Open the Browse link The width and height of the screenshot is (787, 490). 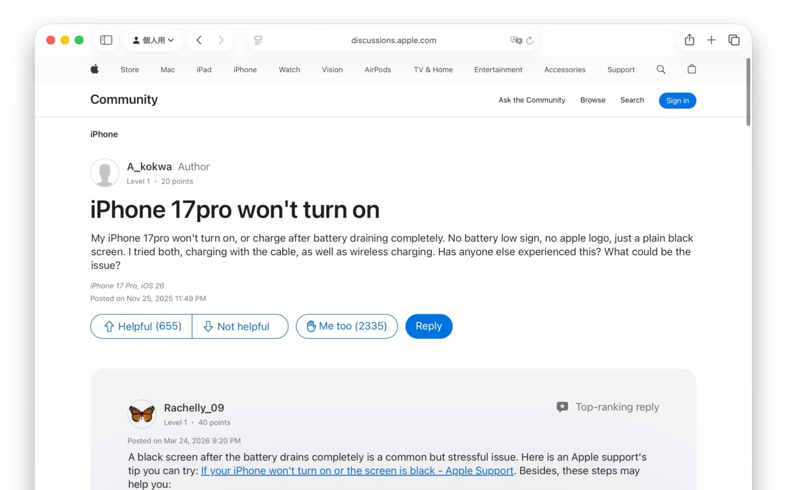point(593,100)
